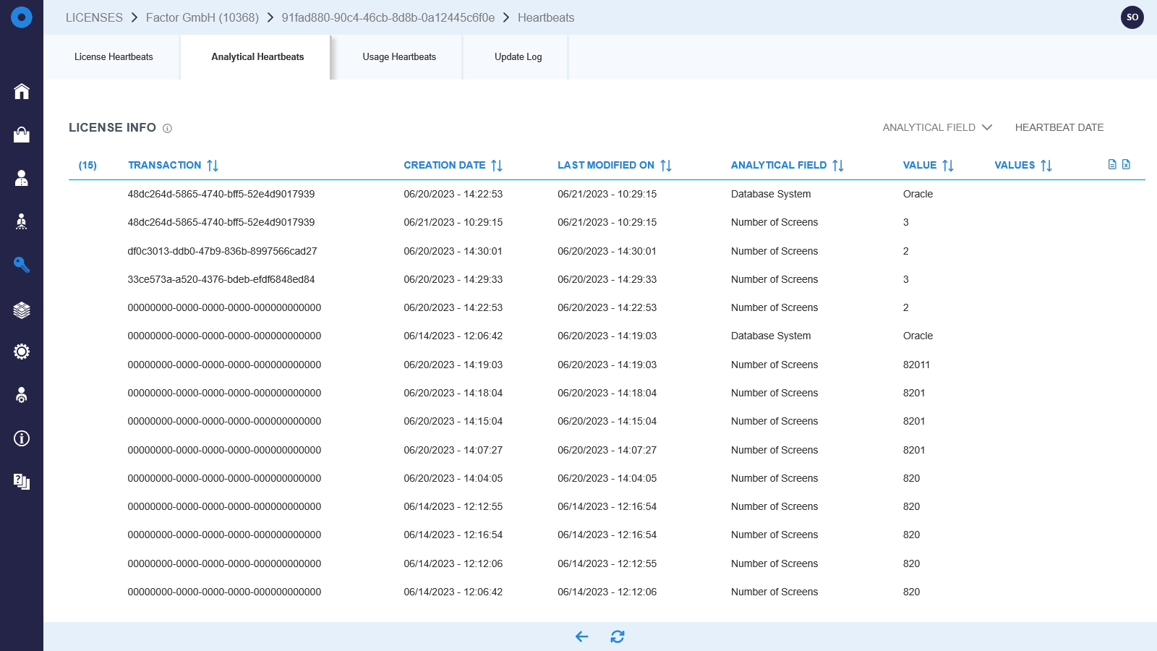Refresh the heartbeats table
Image resolution: width=1157 pixels, height=651 pixels.
tap(618, 637)
